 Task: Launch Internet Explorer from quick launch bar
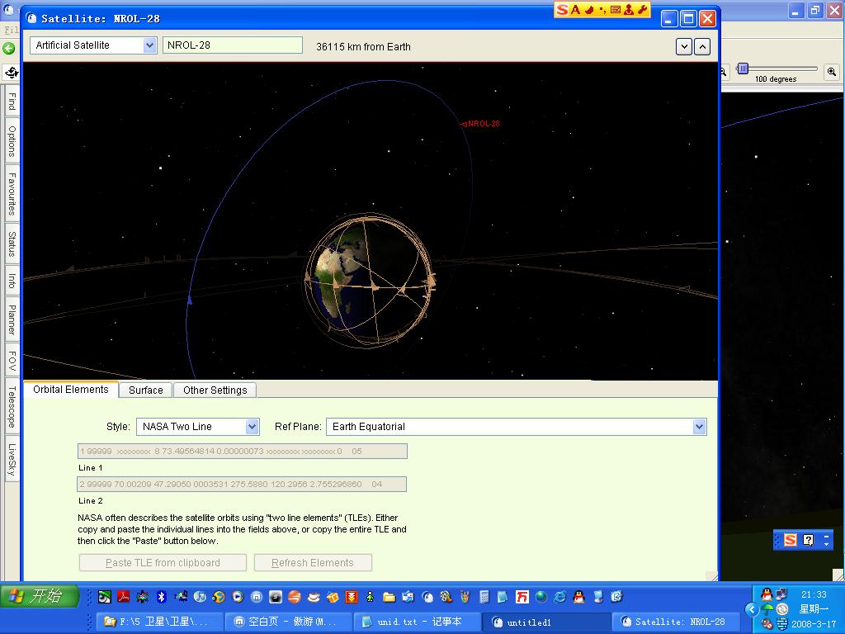(560, 597)
